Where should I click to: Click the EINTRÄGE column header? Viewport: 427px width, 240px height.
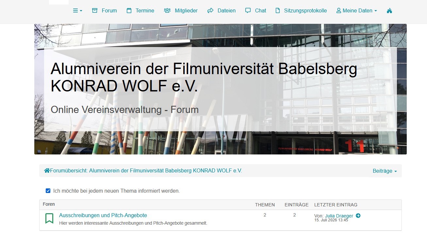tap(297, 205)
